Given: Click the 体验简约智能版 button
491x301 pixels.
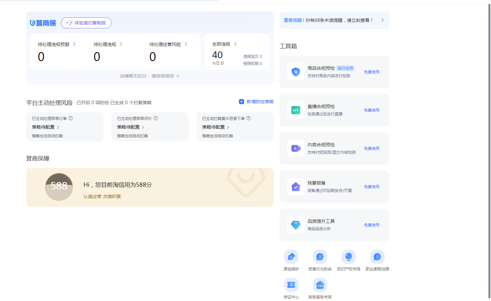Looking at the screenshot, I should tap(86, 23).
